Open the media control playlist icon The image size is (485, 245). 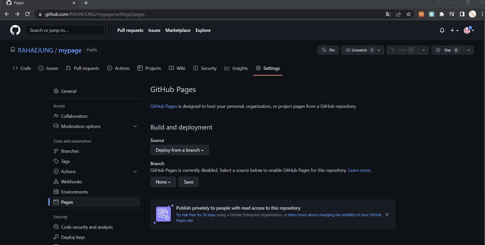tap(452, 14)
